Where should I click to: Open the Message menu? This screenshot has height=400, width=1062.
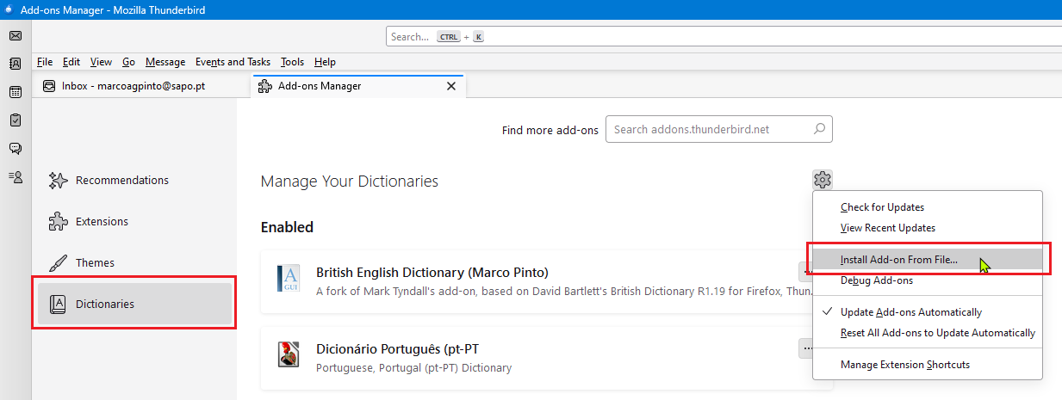(x=165, y=62)
